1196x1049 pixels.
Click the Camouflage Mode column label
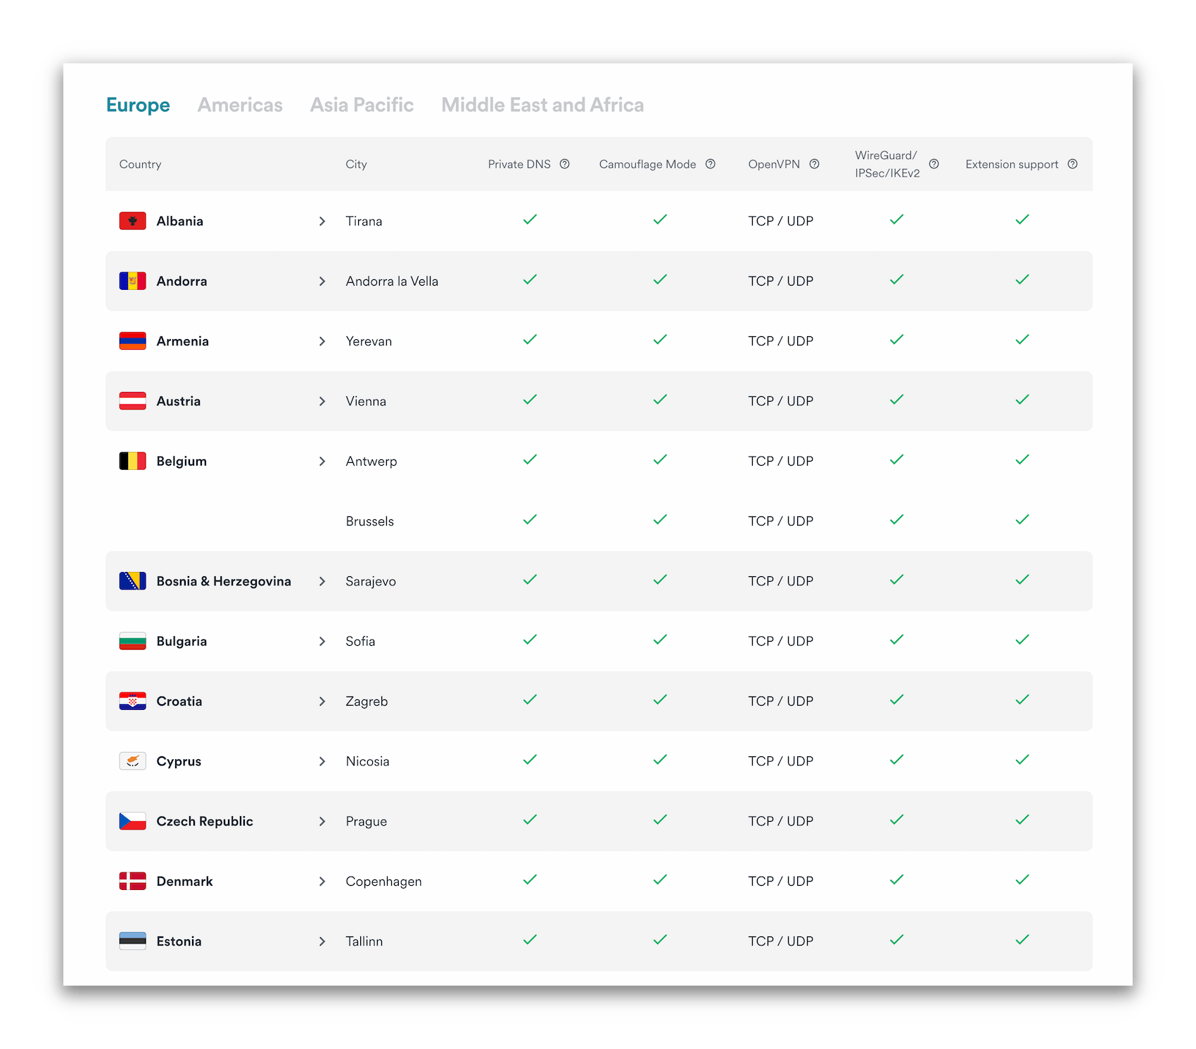tap(647, 164)
